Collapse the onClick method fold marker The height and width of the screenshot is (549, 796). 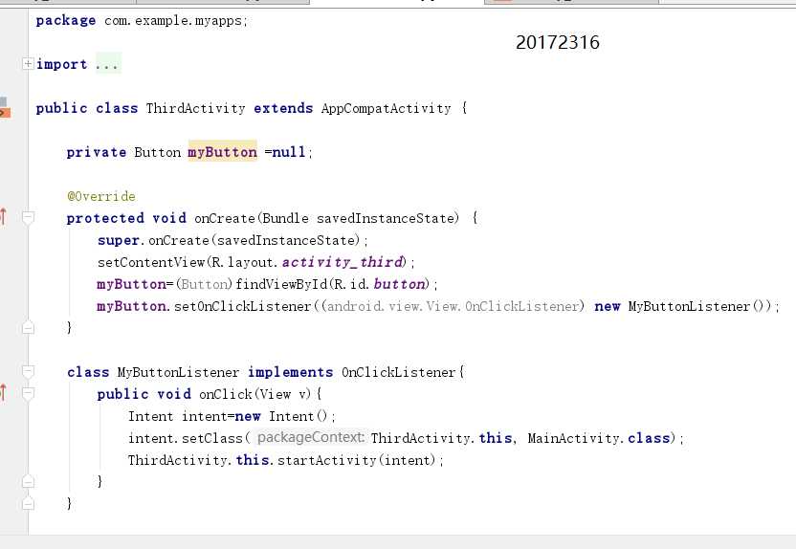(28, 394)
